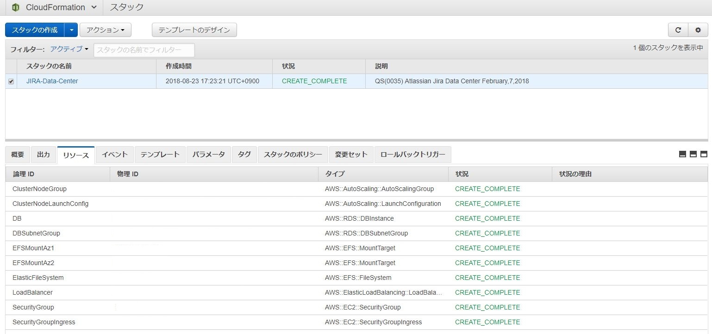Open the イベント tab
The height and width of the screenshot is (334, 712).
[x=115, y=155]
